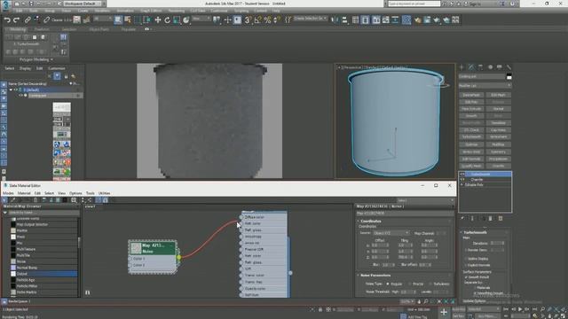The width and height of the screenshot is (568, 319).
Task: Collapse the 0 (default) layer tree
Action: click(x=11, y=89)
